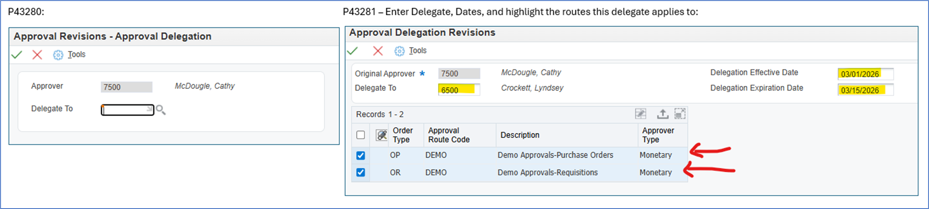Click red Cancel X in Approval Delegation Revisions
The image size is (929, 209).
coord(378,51)
